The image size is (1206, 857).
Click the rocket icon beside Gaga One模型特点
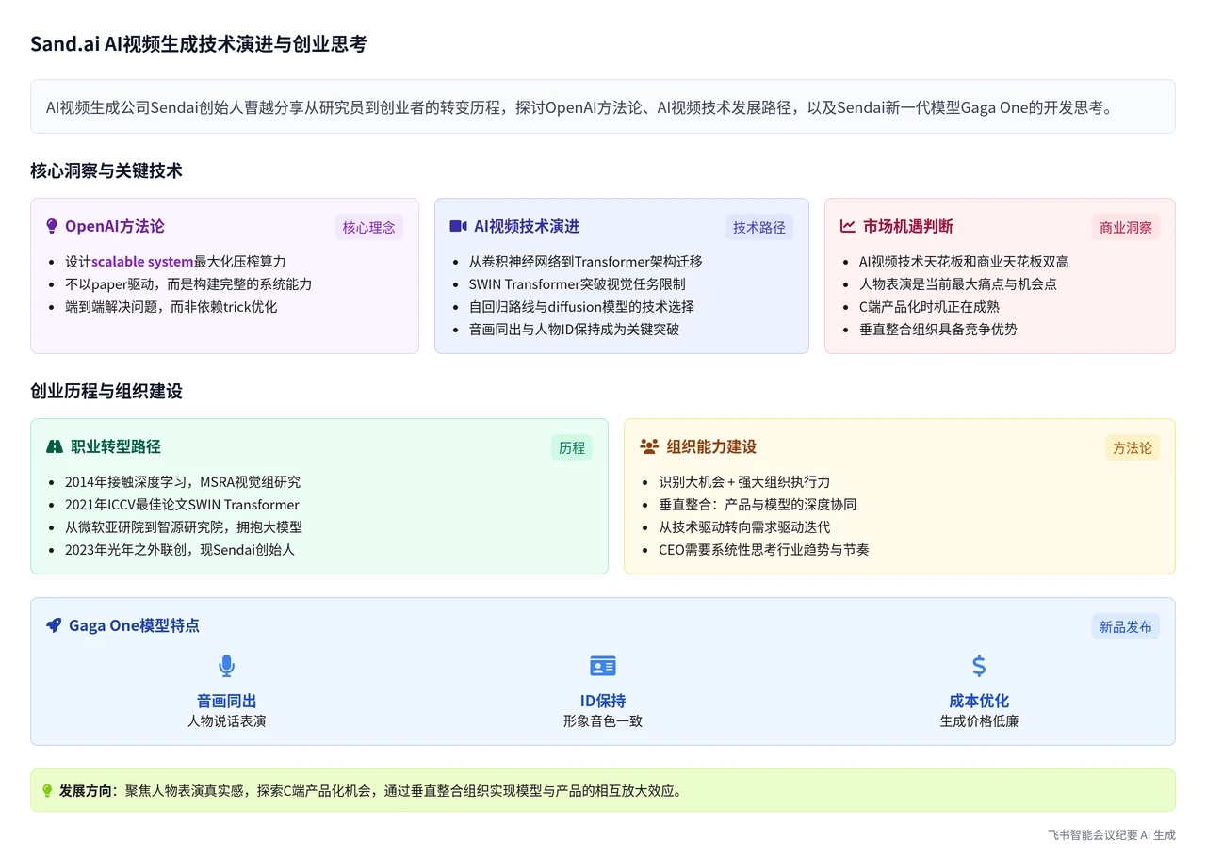click(x=54, y=625)
